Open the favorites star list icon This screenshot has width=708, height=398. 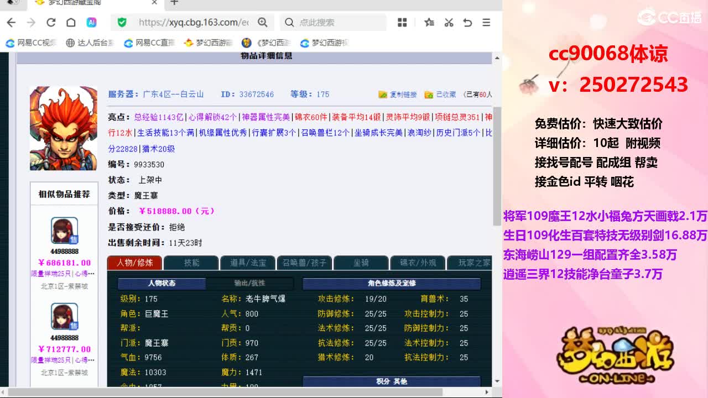click(429, 23)
